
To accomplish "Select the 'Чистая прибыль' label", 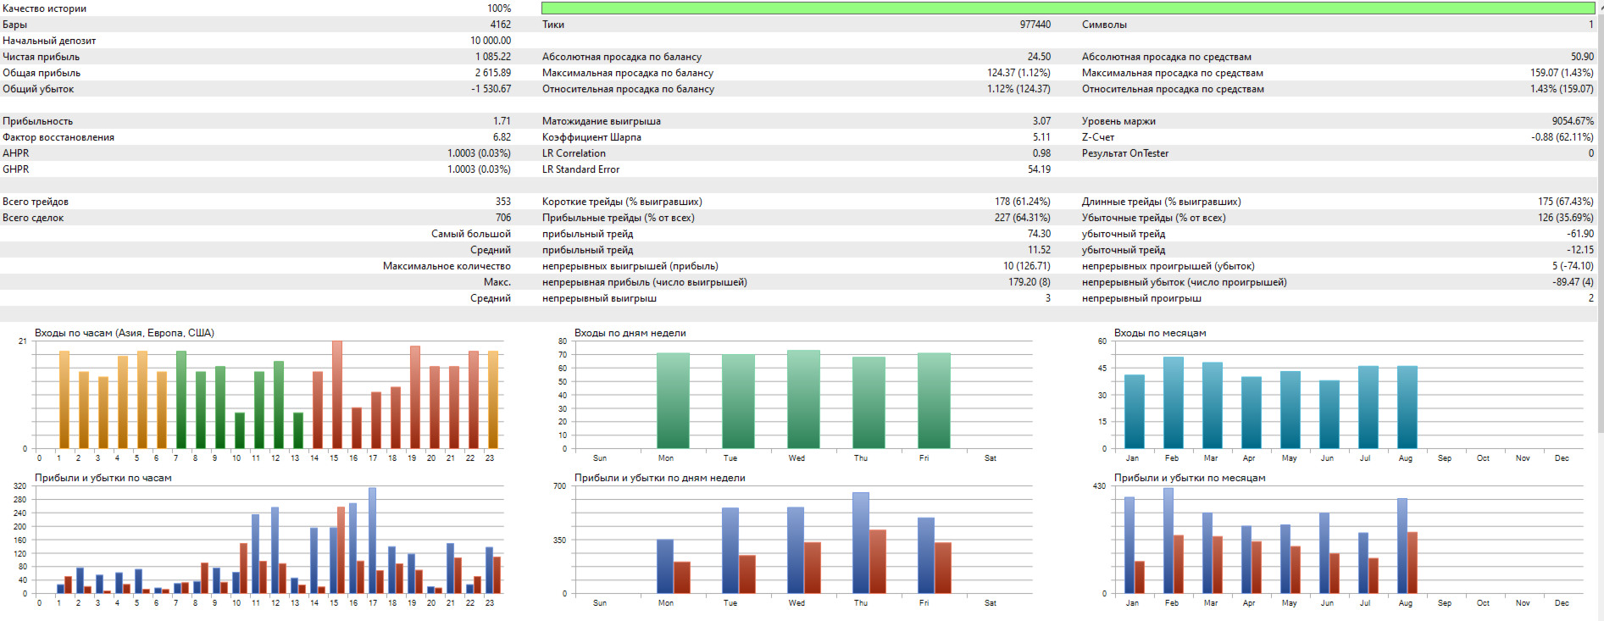I will 41,57.
